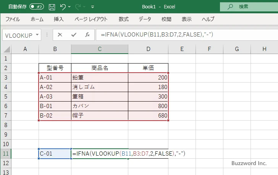This screenshot has width=278, height=175.
Task: Open the Redo history dropdown arrow
Action: [x=84, y=7]
